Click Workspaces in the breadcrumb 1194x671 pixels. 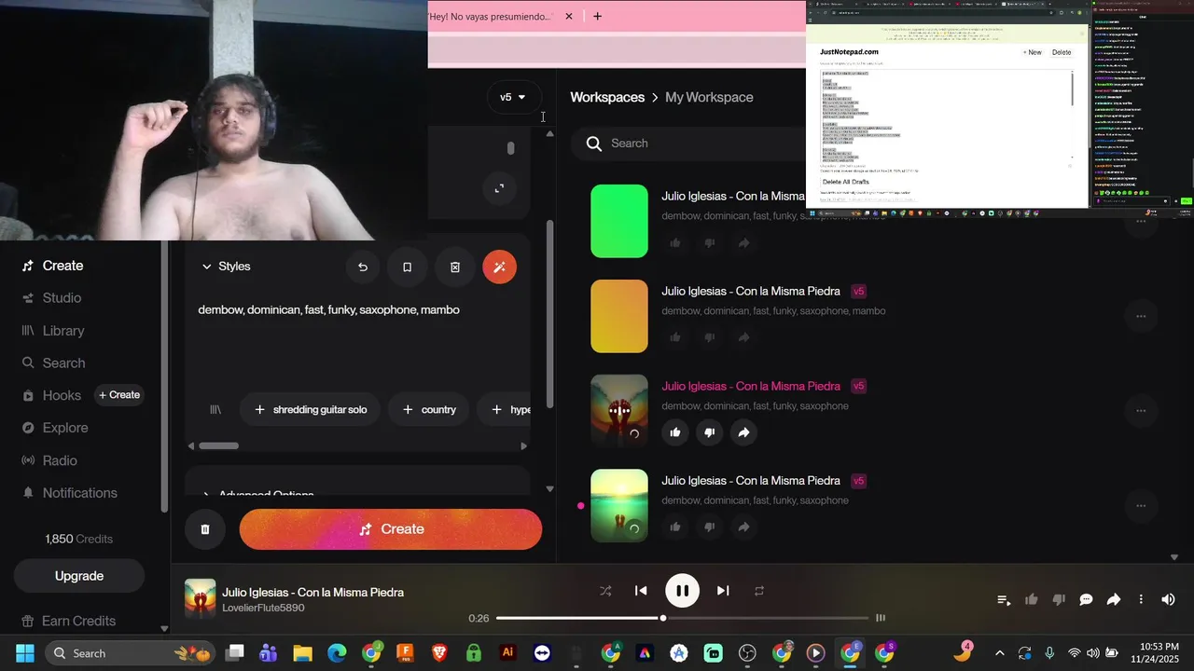click(607, 97)
